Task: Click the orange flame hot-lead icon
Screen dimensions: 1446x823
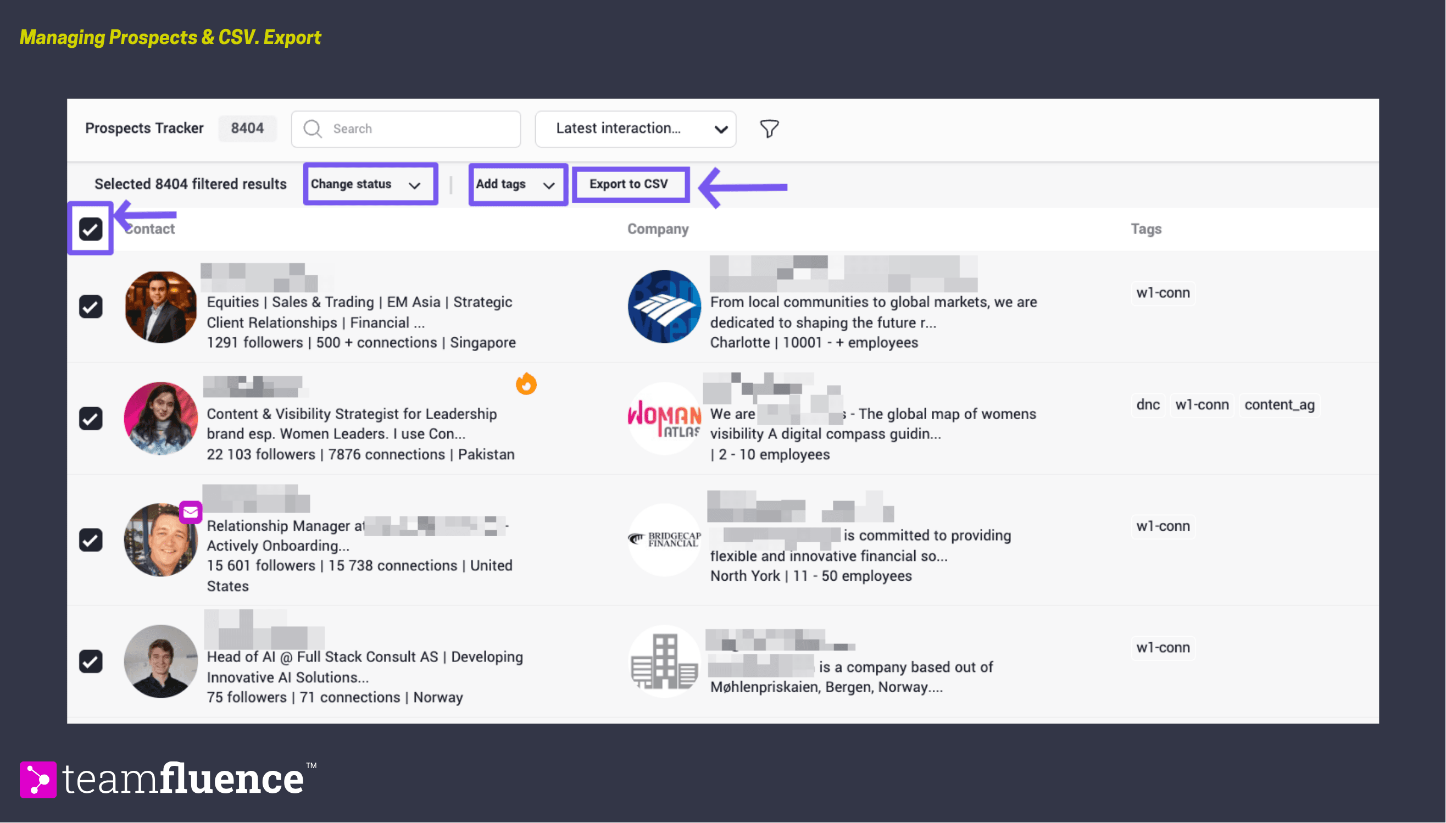Action: (x=526, y=384)
